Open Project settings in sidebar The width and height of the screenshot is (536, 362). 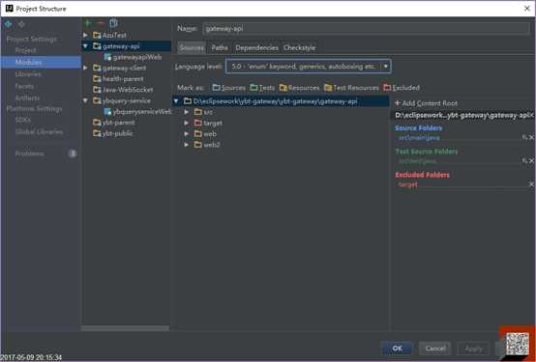coord(25,50)
